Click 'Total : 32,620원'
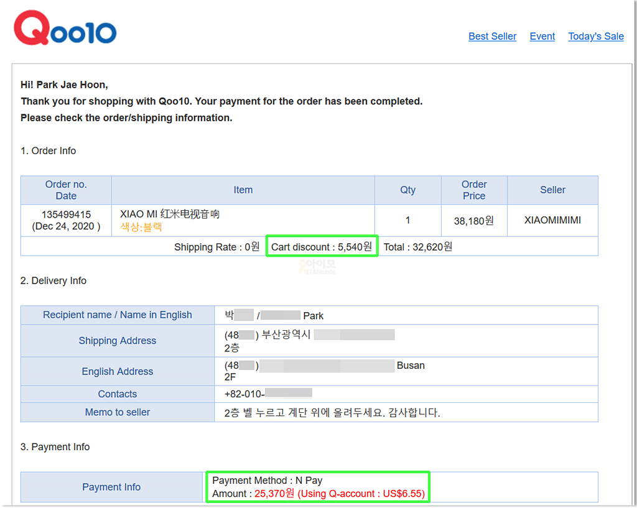Viewport: 637px width, 508px height. [418, 247]
